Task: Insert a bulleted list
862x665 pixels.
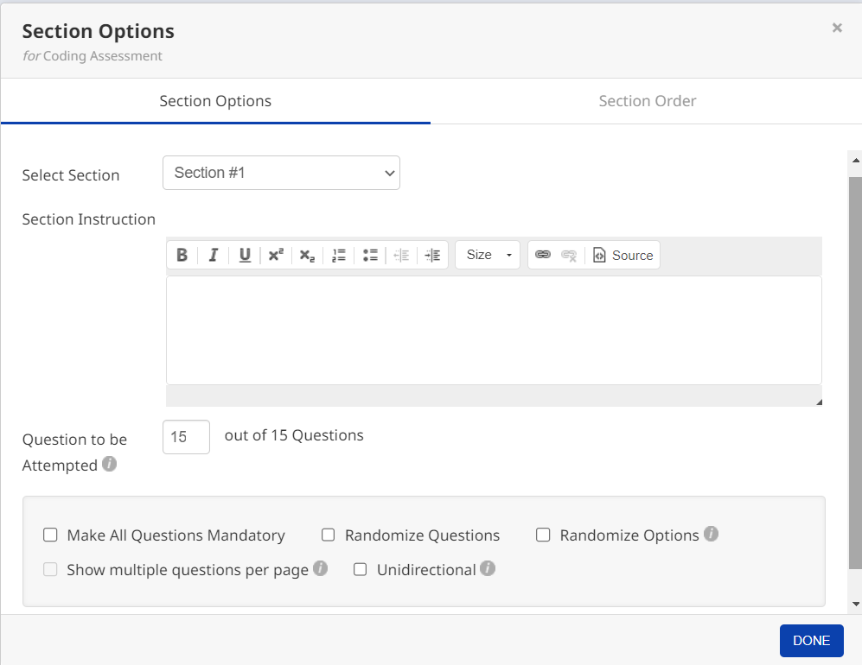Action: click(x=370, y=256)
